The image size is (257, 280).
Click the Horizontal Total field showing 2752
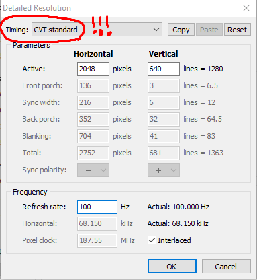coord(93,153)
